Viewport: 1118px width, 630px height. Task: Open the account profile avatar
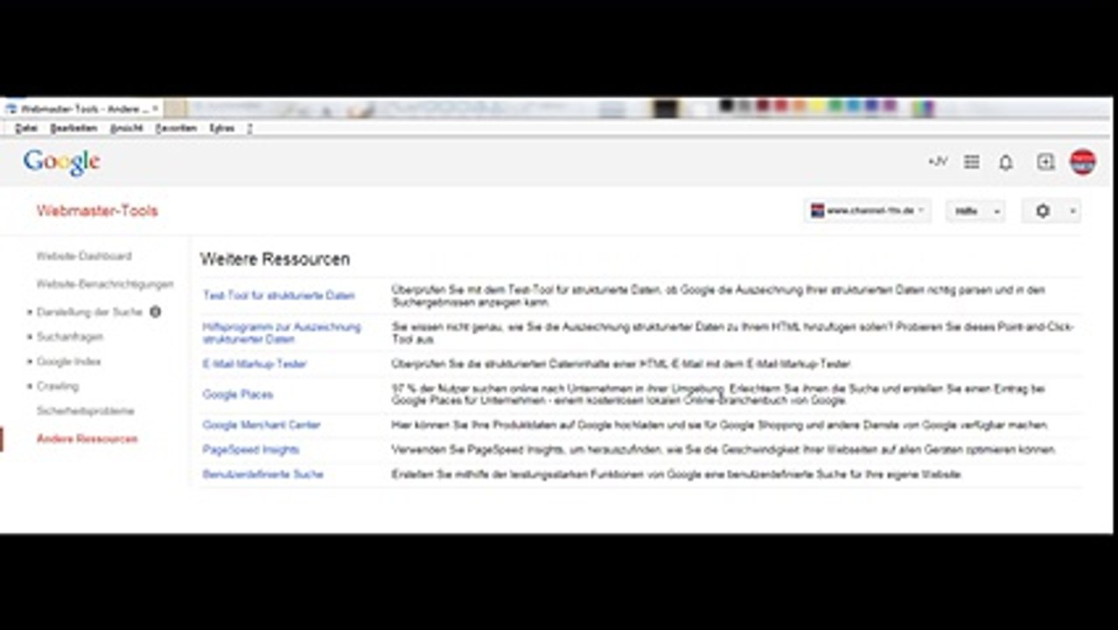tap(1083, 162)
